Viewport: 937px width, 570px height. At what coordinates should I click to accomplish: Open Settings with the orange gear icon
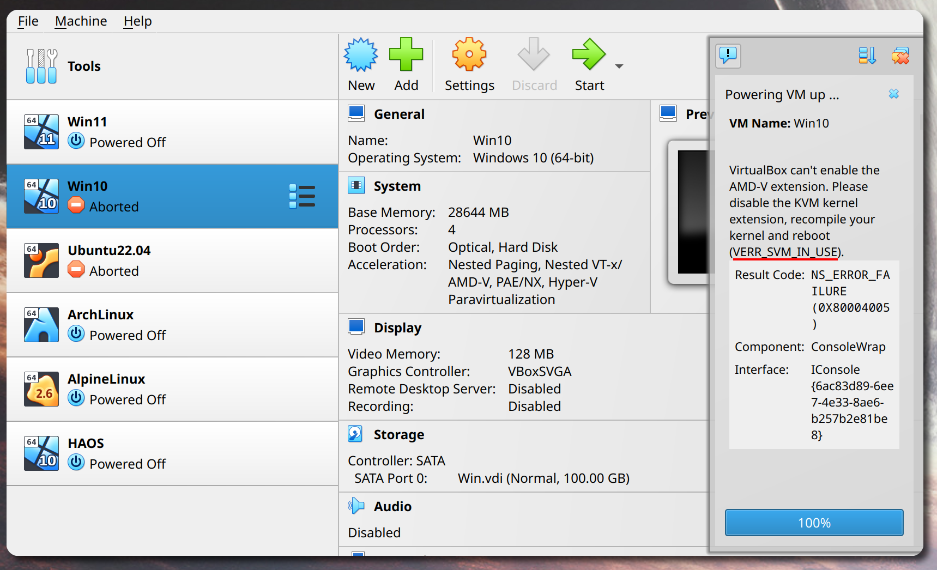(x=469, y=54)
